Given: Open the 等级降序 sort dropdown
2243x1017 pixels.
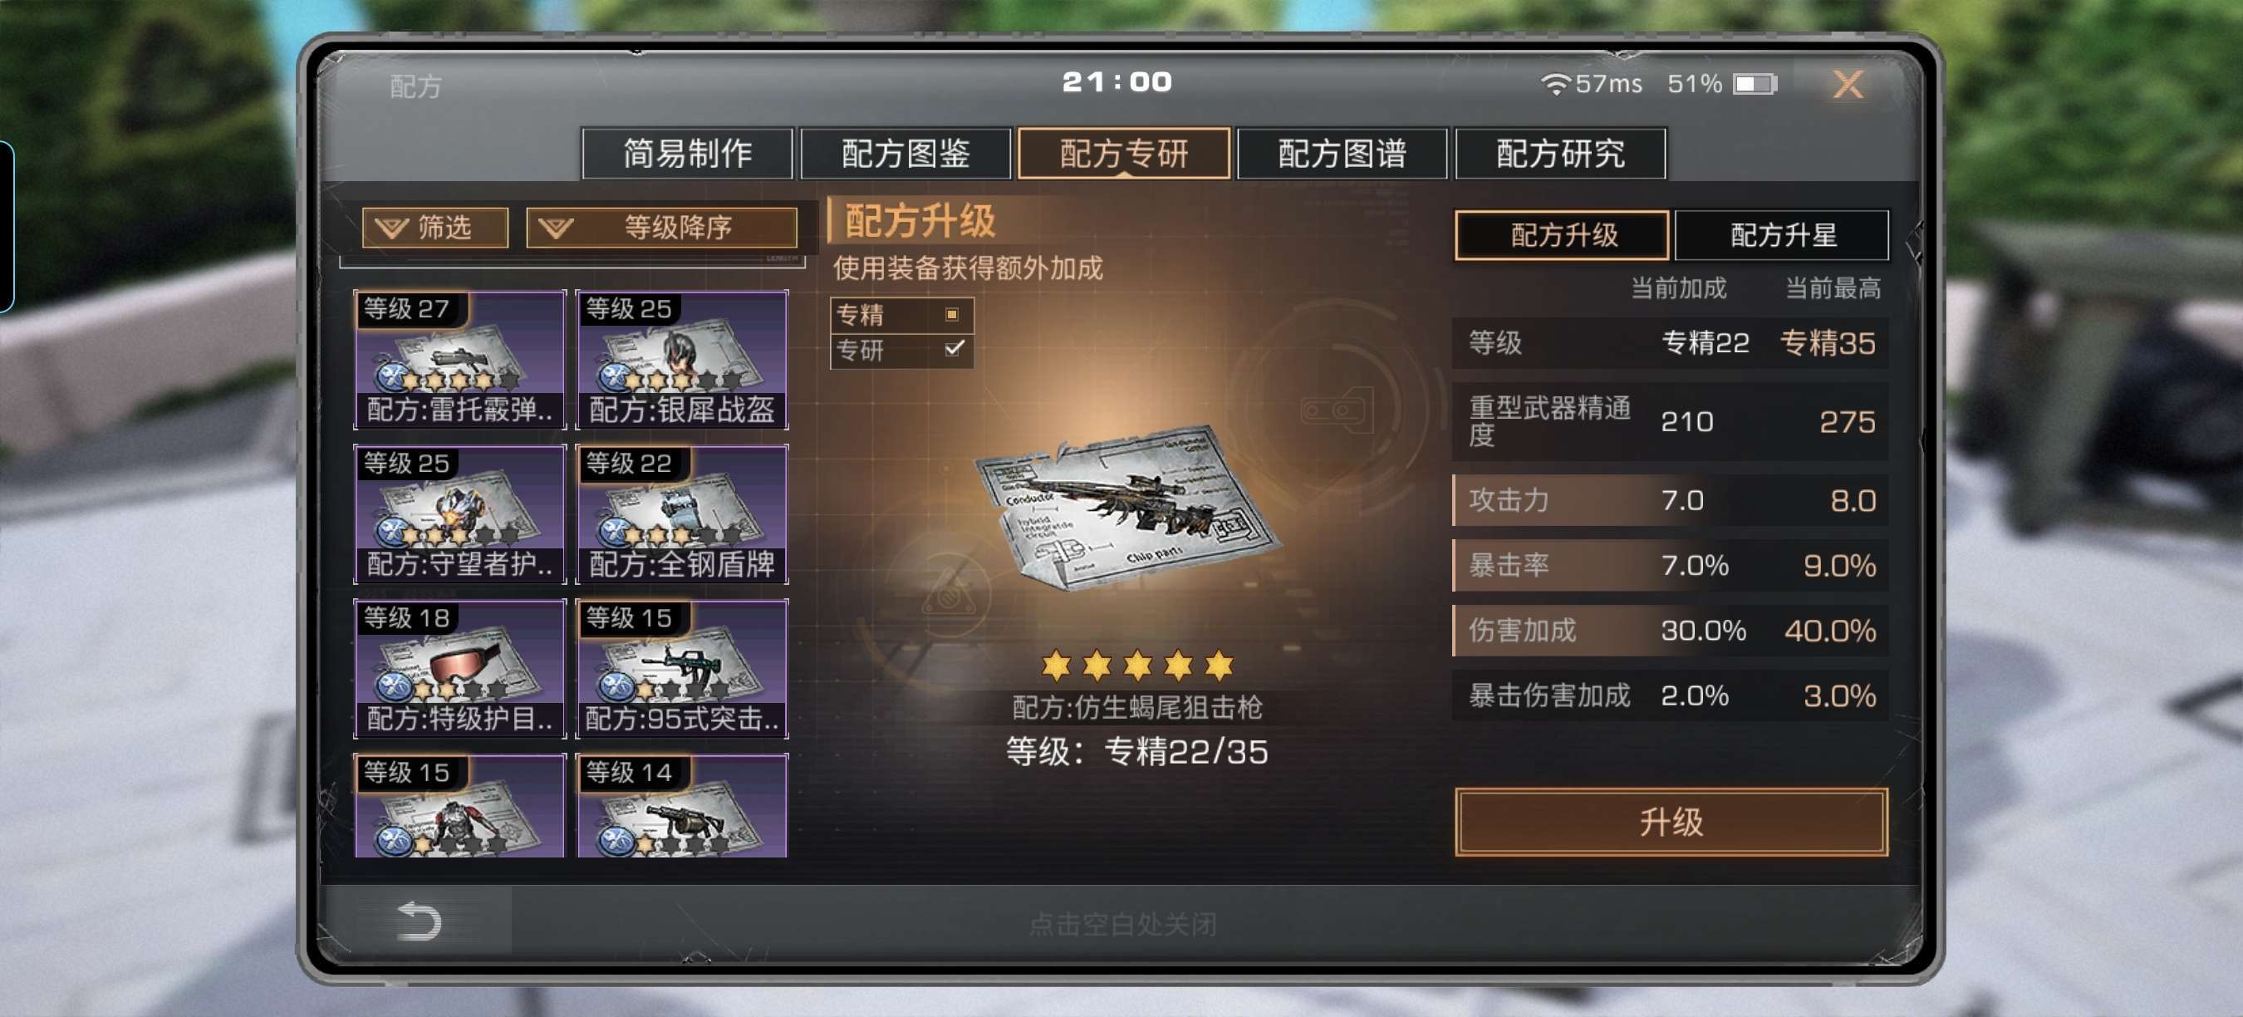Looking at the screenshot, I should [x=662, y=228].
